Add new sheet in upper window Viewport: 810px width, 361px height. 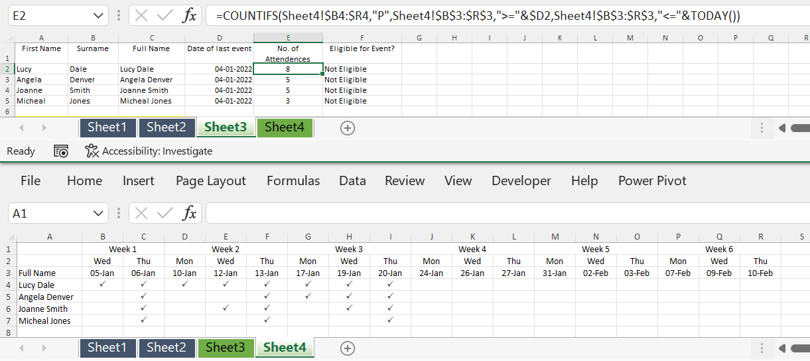click(348, 128)
